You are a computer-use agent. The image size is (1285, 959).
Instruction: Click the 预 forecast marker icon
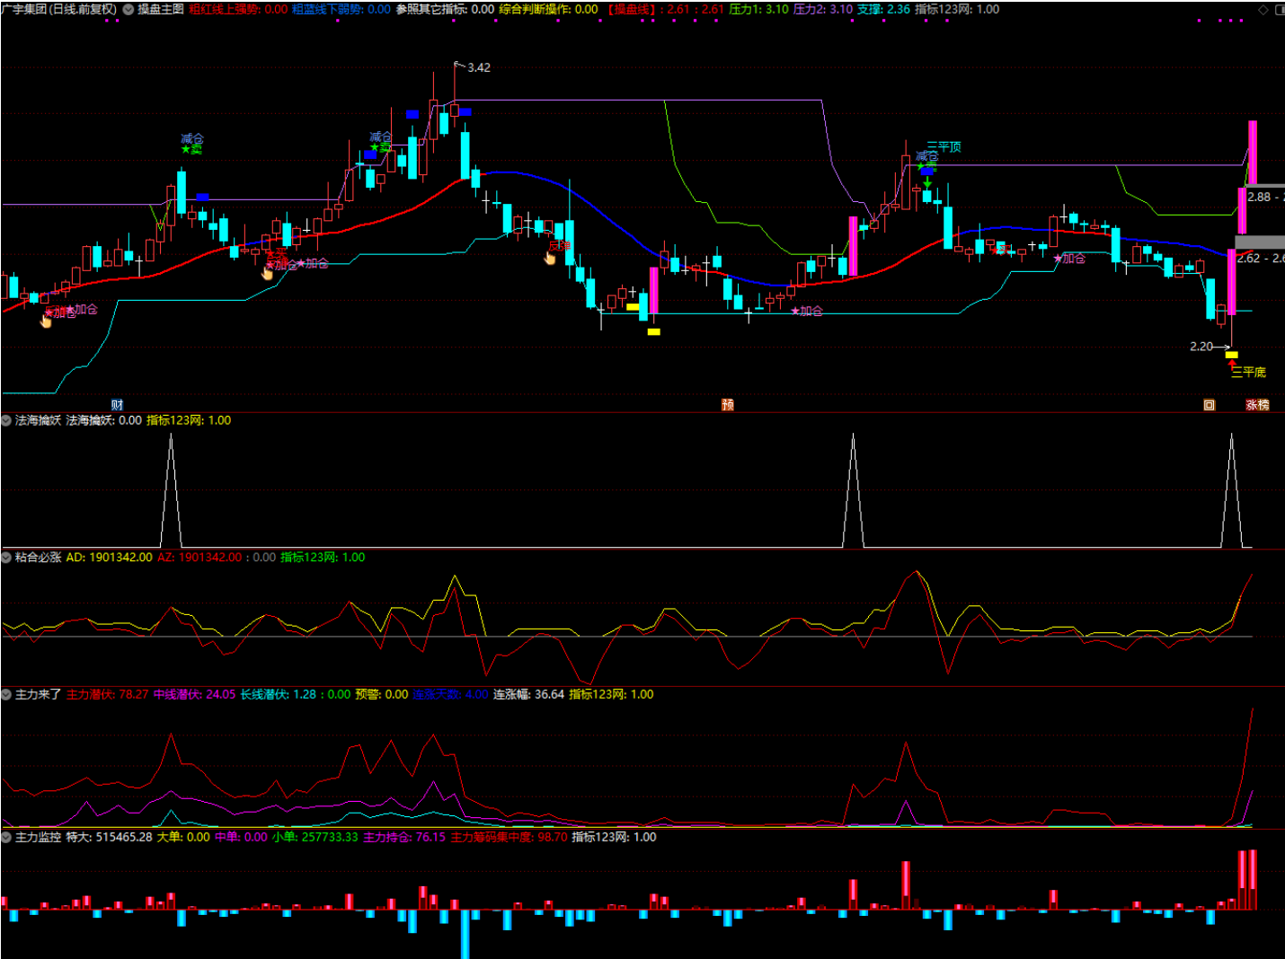[728, 405]
